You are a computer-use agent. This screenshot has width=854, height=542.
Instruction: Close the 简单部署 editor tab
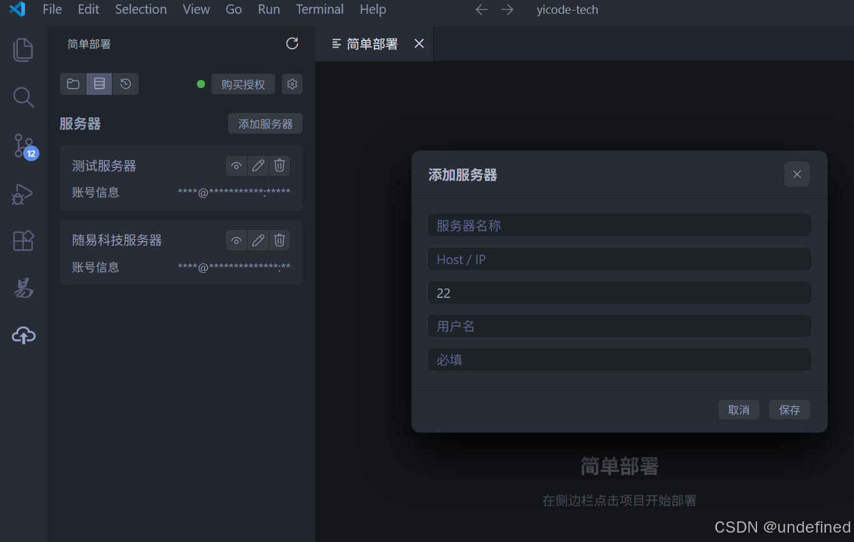click(419, 44)
